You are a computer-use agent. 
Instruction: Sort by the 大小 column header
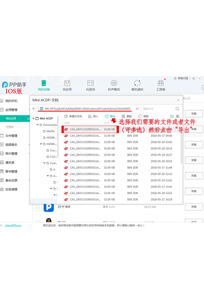click(x=106, y=123)
